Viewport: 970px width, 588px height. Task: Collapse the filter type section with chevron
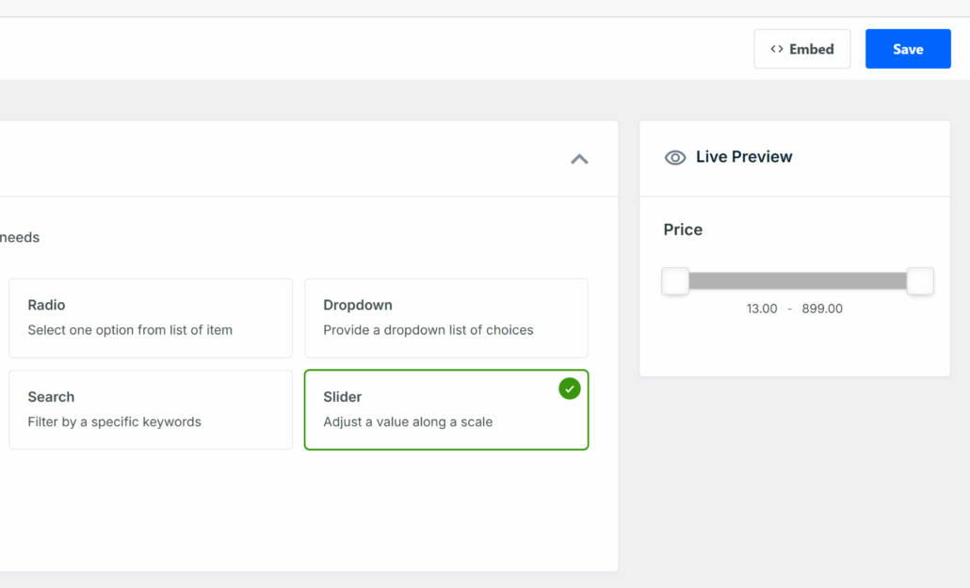click(579, 159)
